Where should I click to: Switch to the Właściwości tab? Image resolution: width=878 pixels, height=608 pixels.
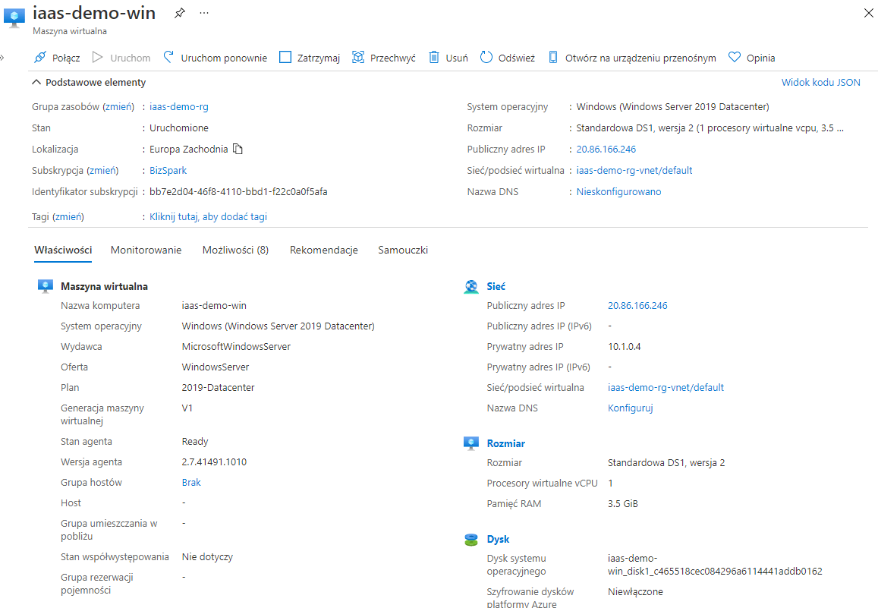pos(63,250)
